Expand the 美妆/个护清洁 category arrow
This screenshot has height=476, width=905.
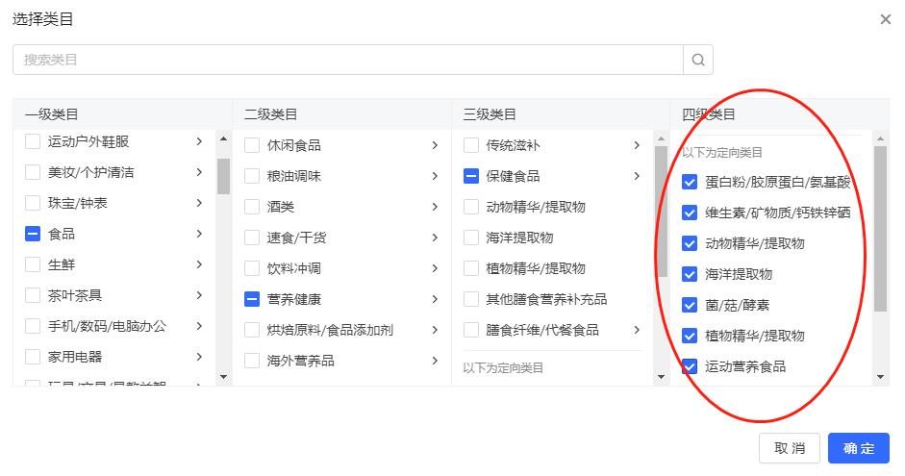[199, 172]
